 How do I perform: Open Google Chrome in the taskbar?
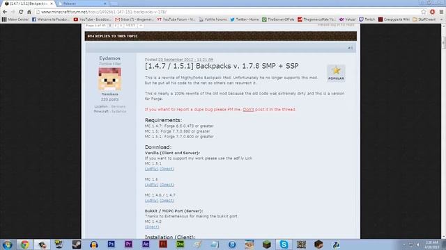[x=25, y=244]
